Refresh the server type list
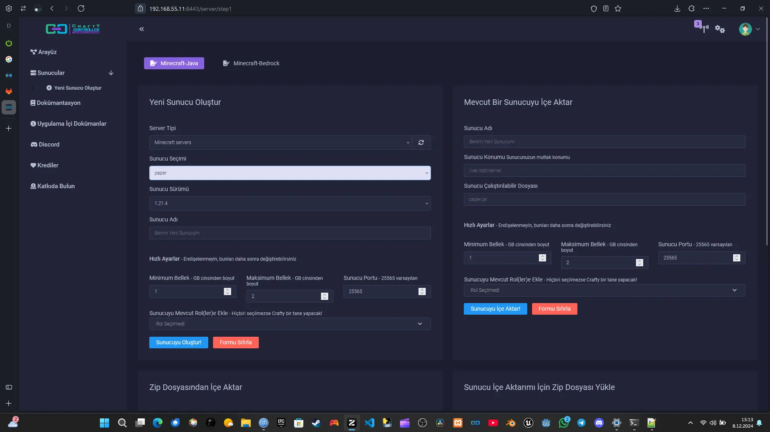Screen dimensions: 770x432 421,143
